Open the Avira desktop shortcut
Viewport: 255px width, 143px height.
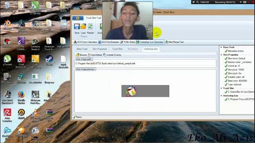click(x=7, y=115)
